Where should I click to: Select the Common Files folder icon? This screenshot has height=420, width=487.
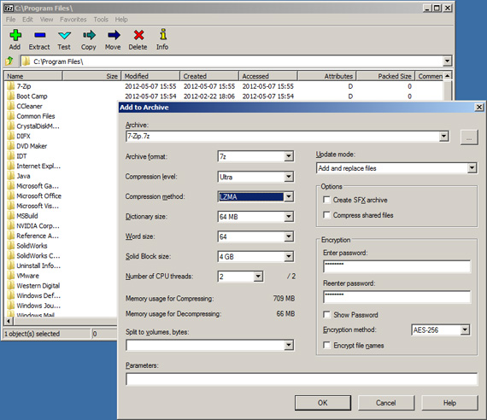(x=10, y=116)
